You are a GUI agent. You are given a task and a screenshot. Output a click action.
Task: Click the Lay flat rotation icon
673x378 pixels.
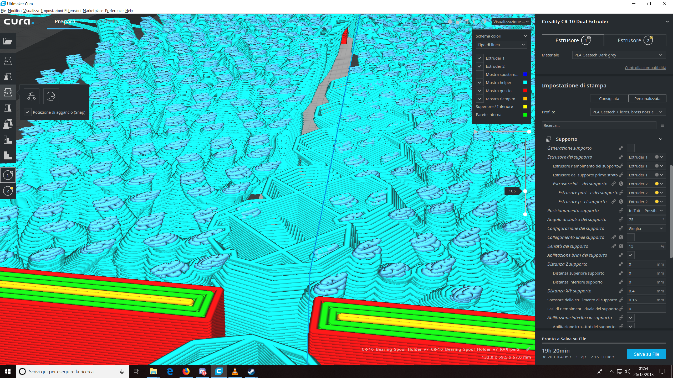pos(51,96)
